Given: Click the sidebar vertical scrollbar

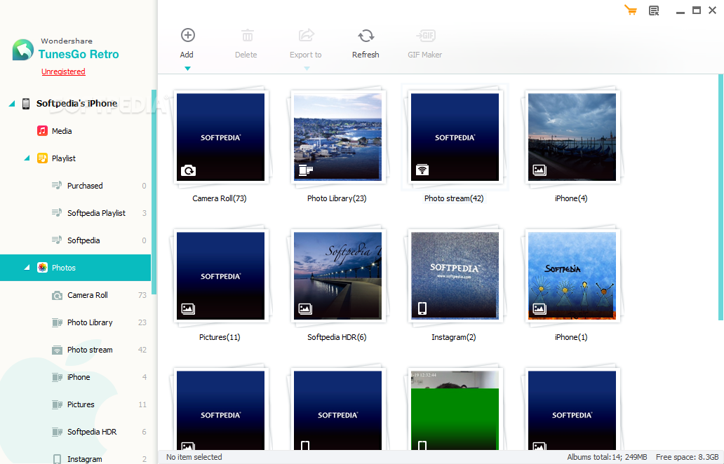Looking at the screenshot, I should pos(154,191).
